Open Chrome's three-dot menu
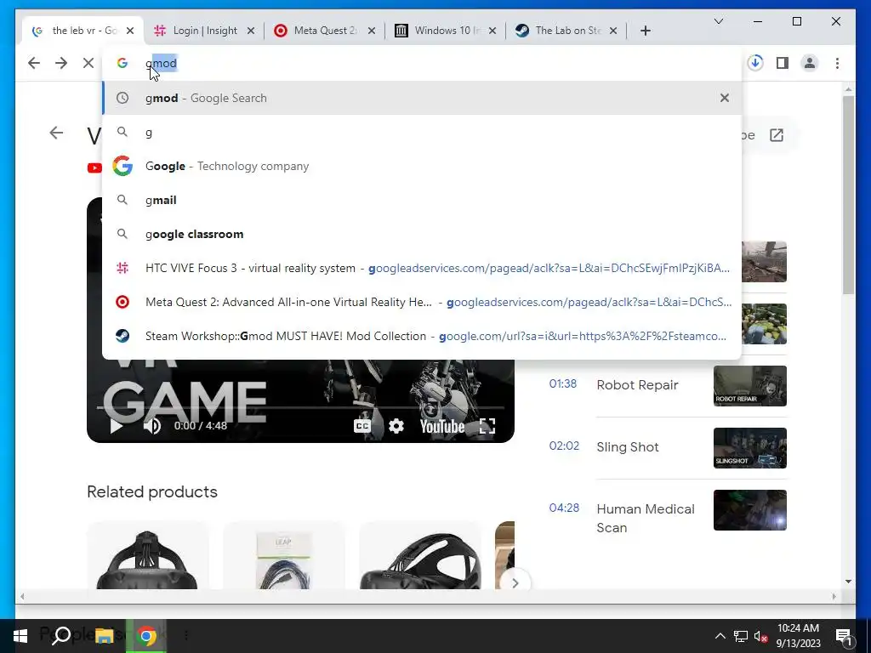 point(837,63)
